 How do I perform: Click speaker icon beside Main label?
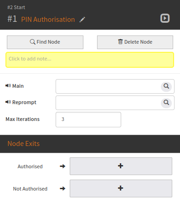tap(8, 85)
